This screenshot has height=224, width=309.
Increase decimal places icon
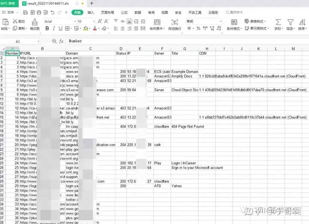pyautogui.click(x=212, y=28)
